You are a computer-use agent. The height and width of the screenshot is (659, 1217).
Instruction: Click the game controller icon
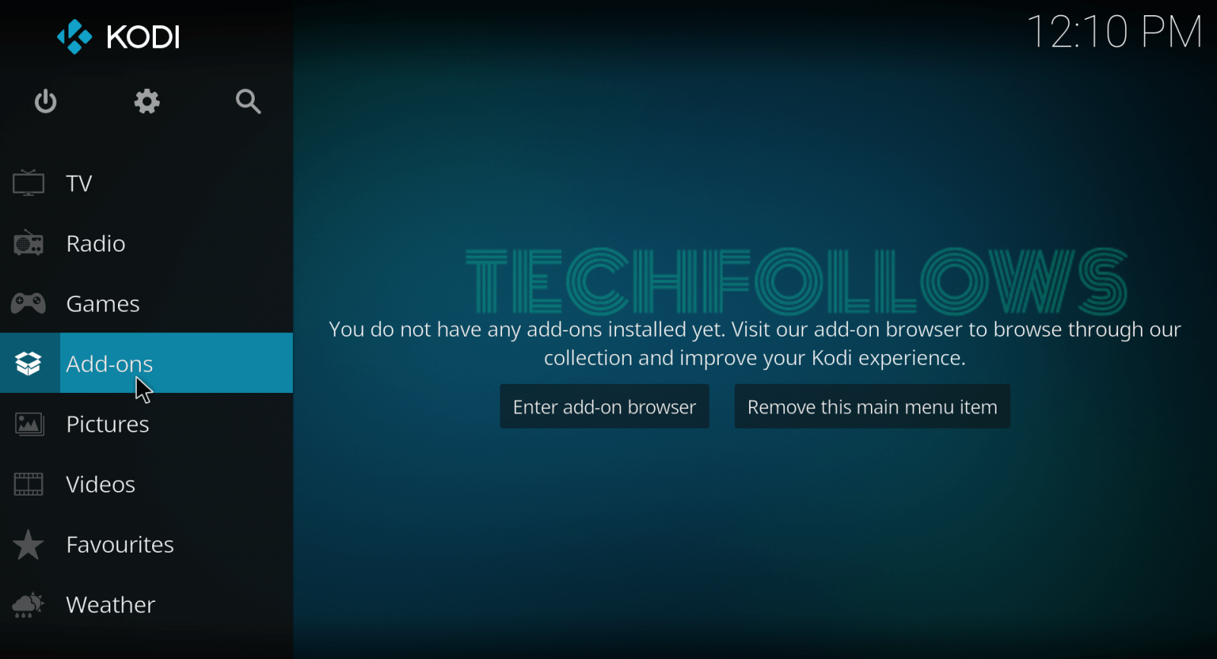click(28, 303)
